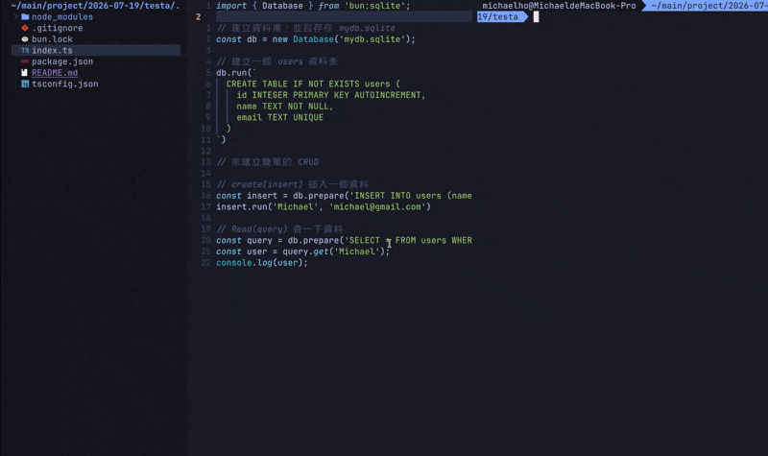768x456 pixels.
Task: Click the .gitignore git icon
Action: click(x=25, y=28)
